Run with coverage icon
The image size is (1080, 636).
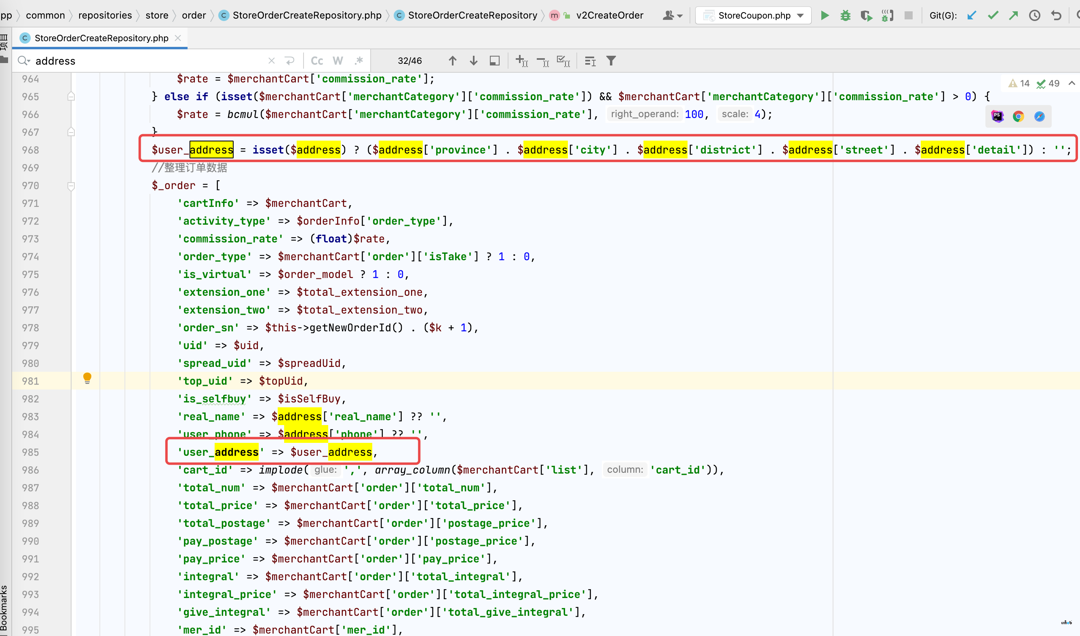866,15
